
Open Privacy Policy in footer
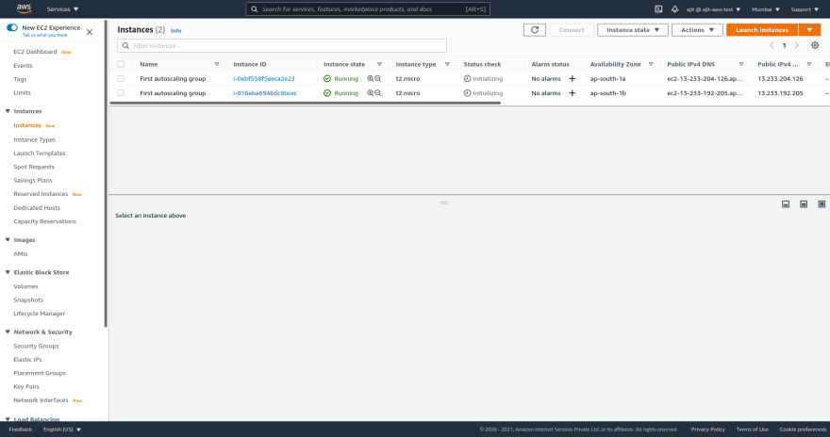707,429
